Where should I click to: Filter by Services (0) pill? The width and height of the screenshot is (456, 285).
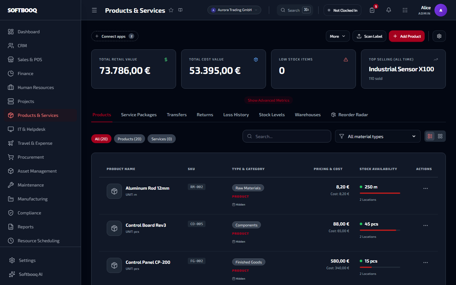(161, 139)
